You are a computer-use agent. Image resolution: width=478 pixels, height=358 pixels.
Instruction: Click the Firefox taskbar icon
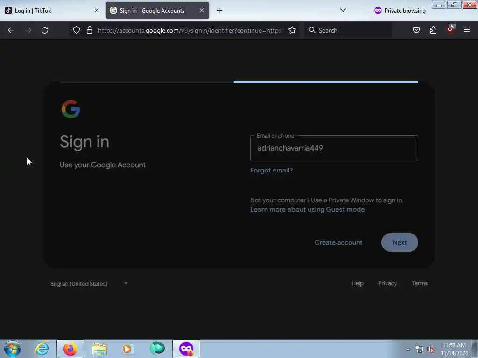70,349
